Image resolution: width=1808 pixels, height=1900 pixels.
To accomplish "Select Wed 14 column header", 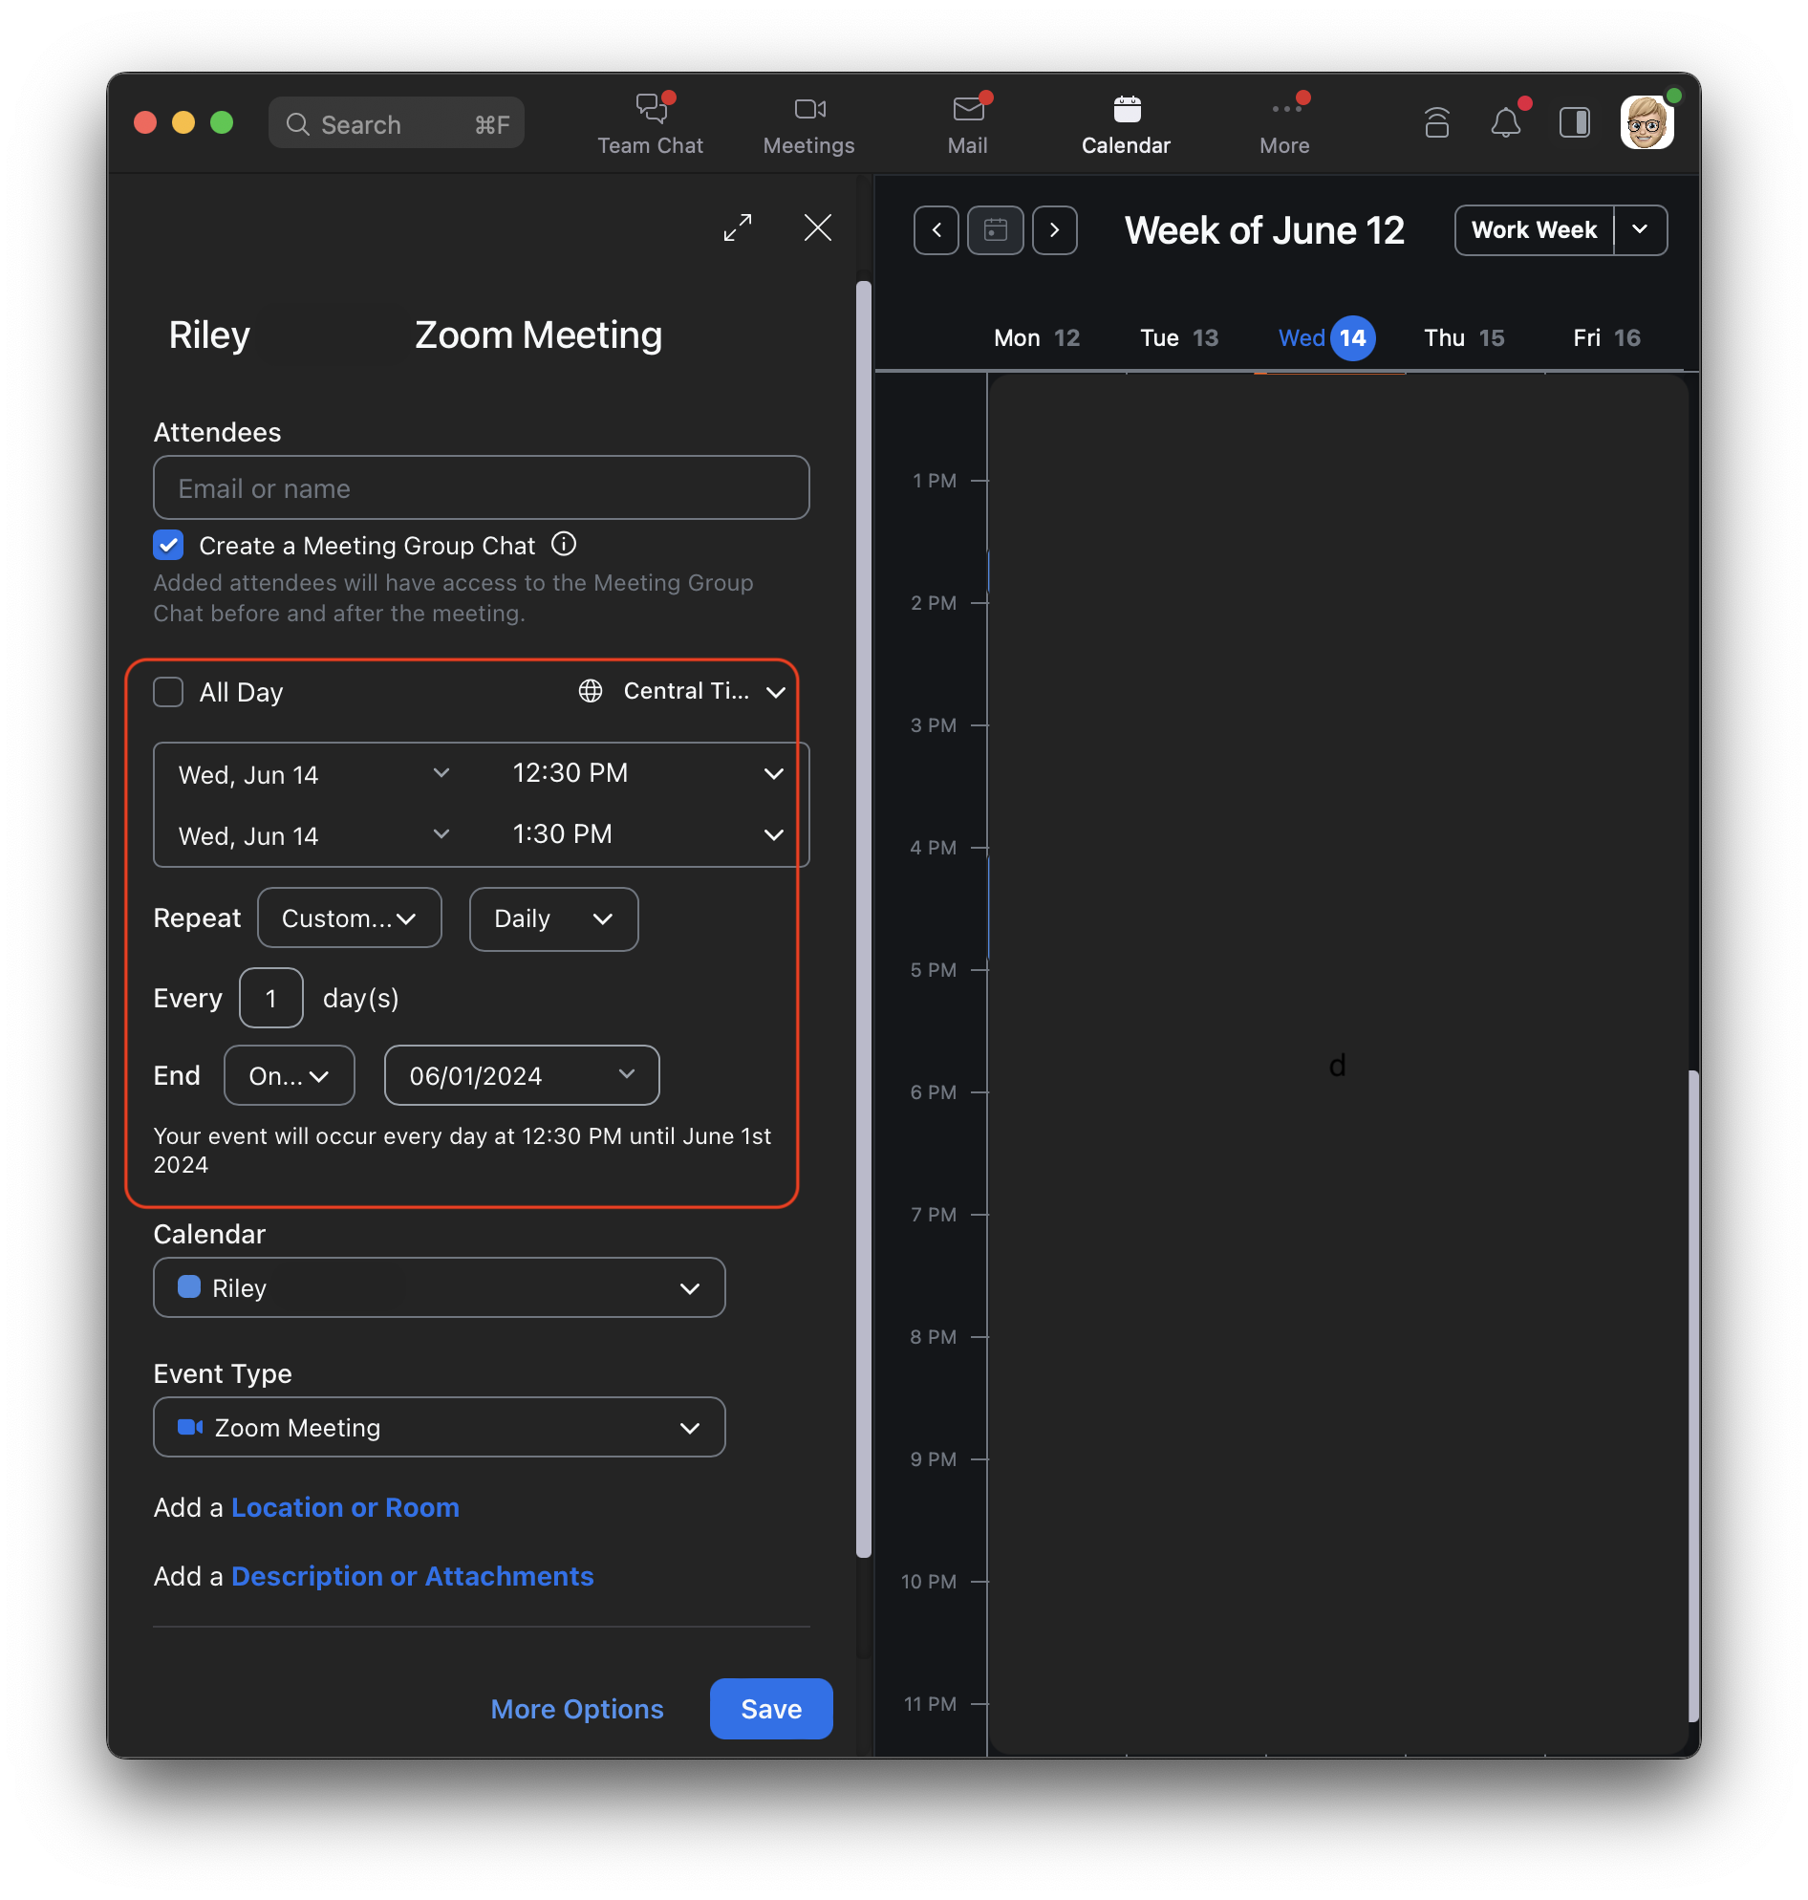I will click(1326, 338).
